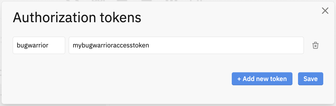
Task: Click the blue Save button
Action: tap(310, 79)
